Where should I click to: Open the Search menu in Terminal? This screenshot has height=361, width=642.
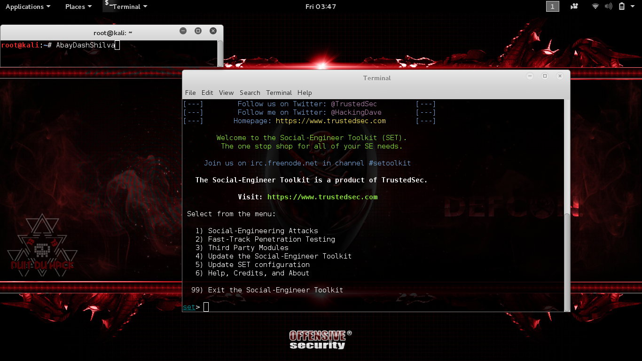[250, 93]
